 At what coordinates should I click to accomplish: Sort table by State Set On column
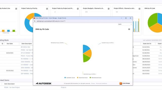click(x=147, y=44)
